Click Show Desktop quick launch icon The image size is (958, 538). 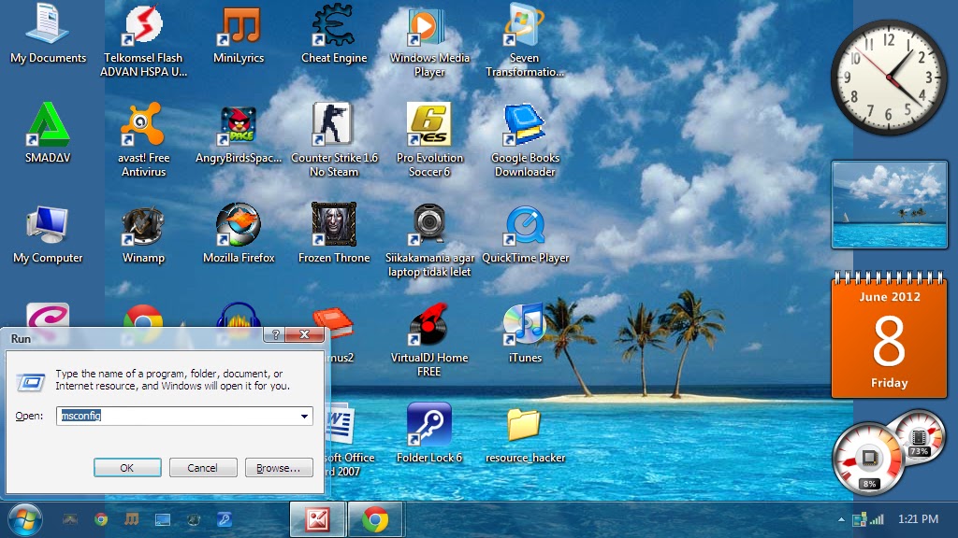tap(163, 519)
